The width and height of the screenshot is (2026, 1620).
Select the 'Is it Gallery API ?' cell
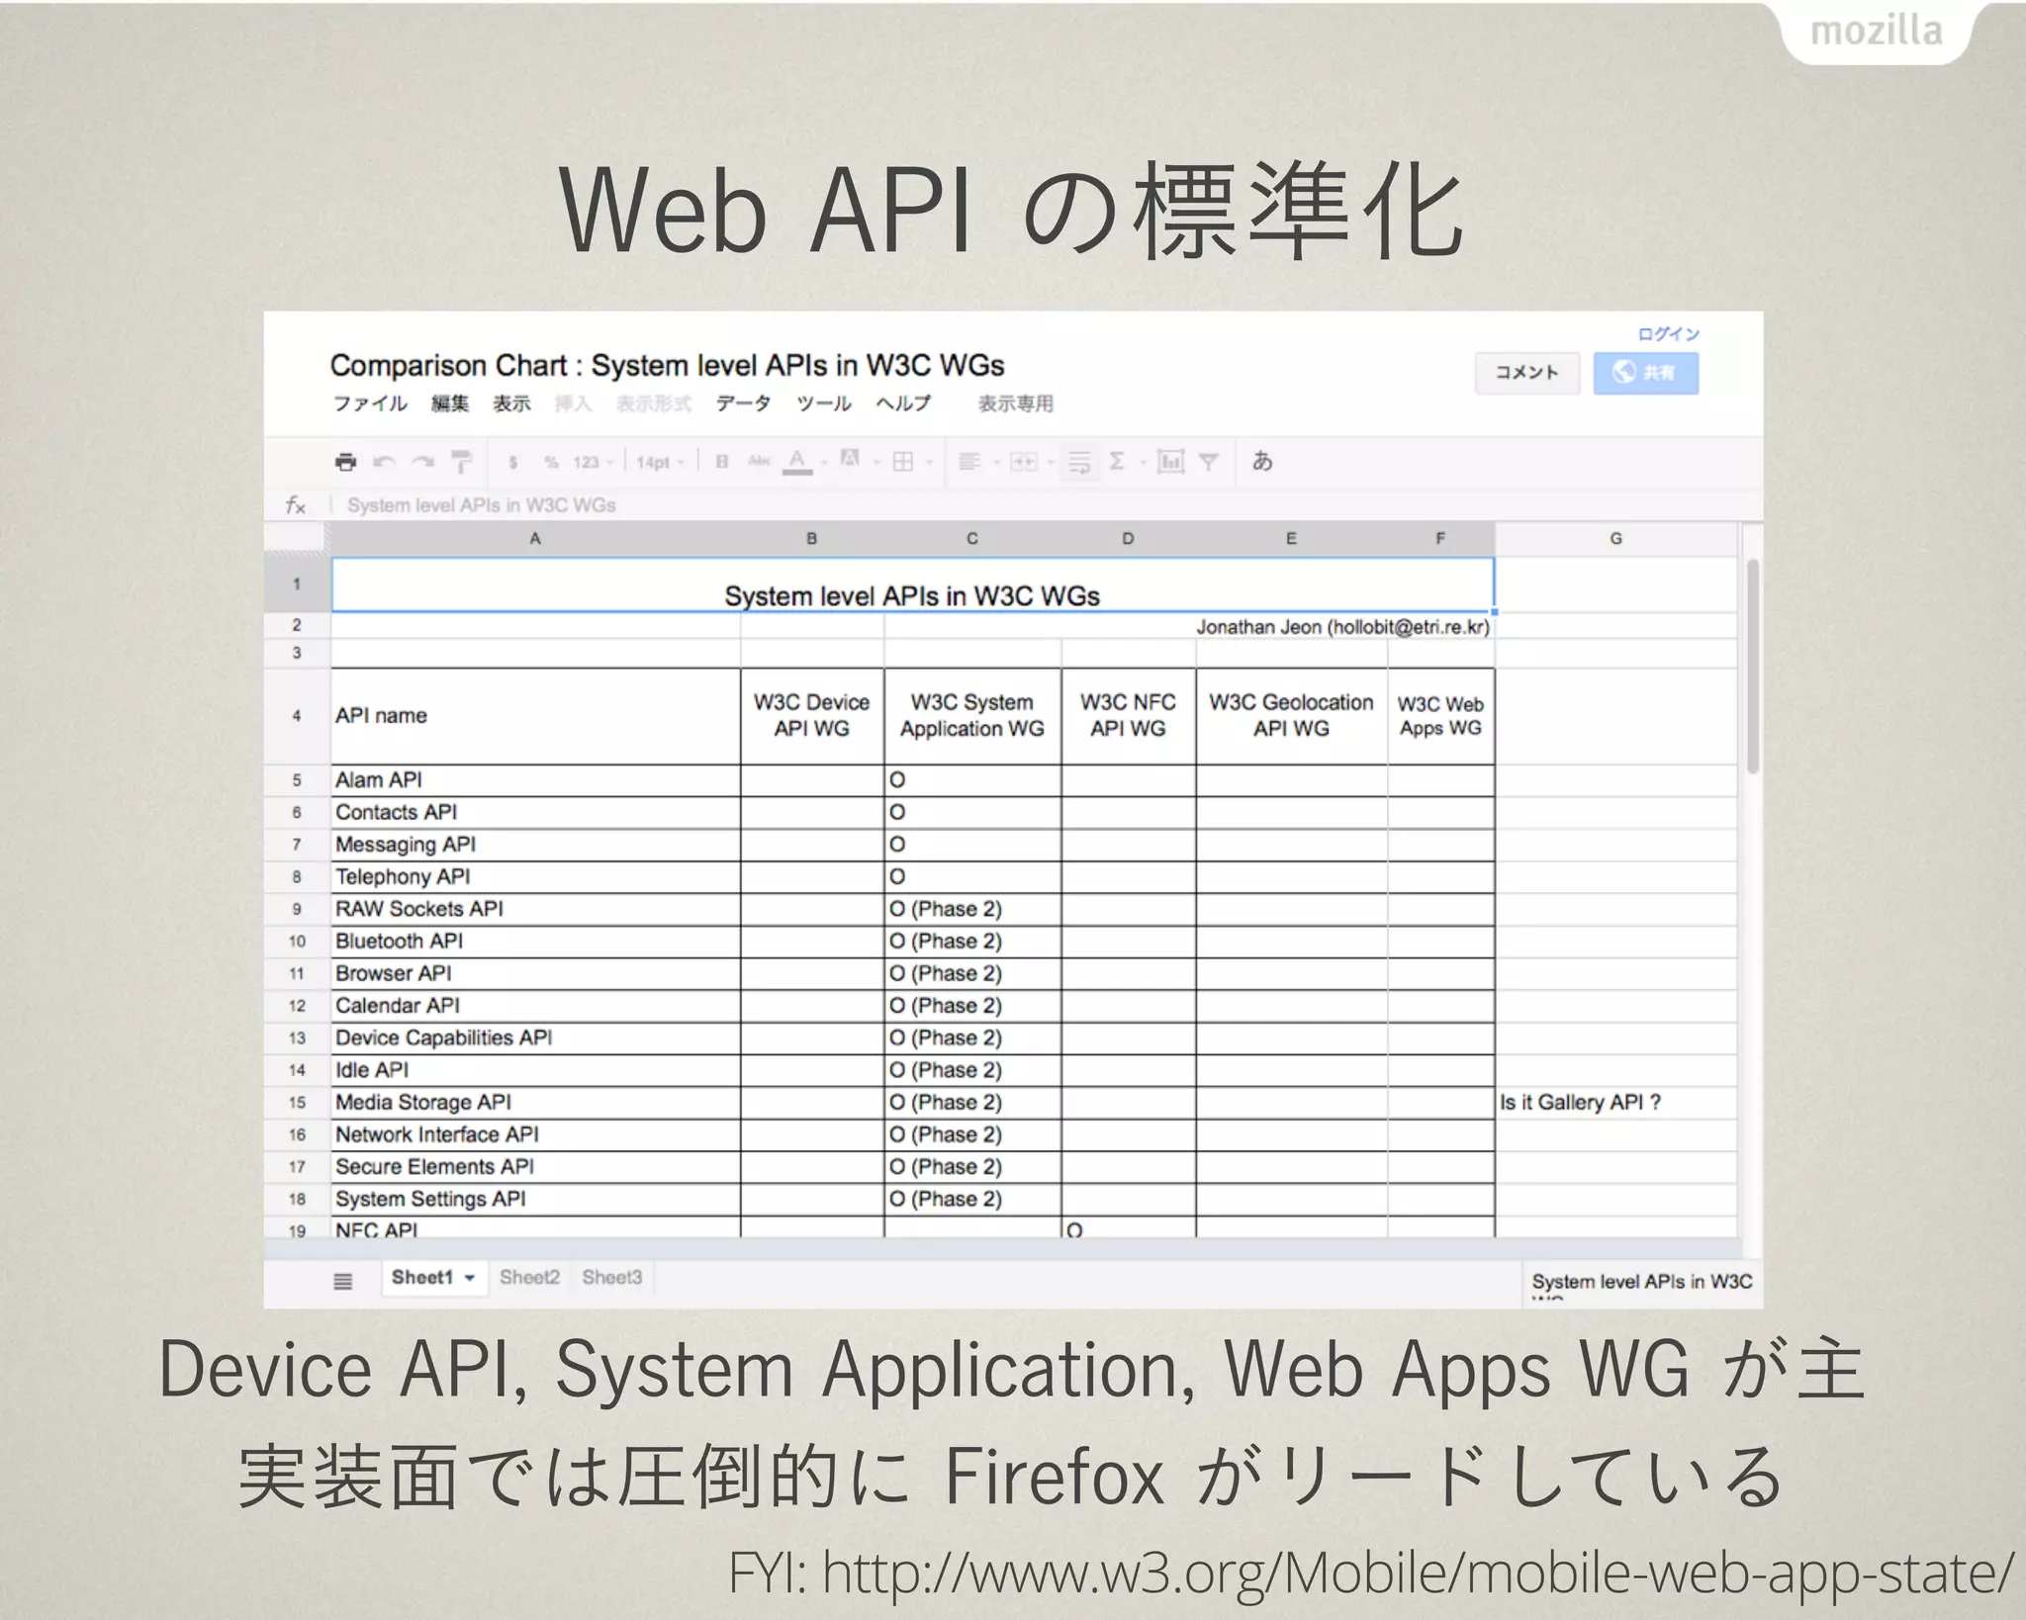pos(1615,1103)
